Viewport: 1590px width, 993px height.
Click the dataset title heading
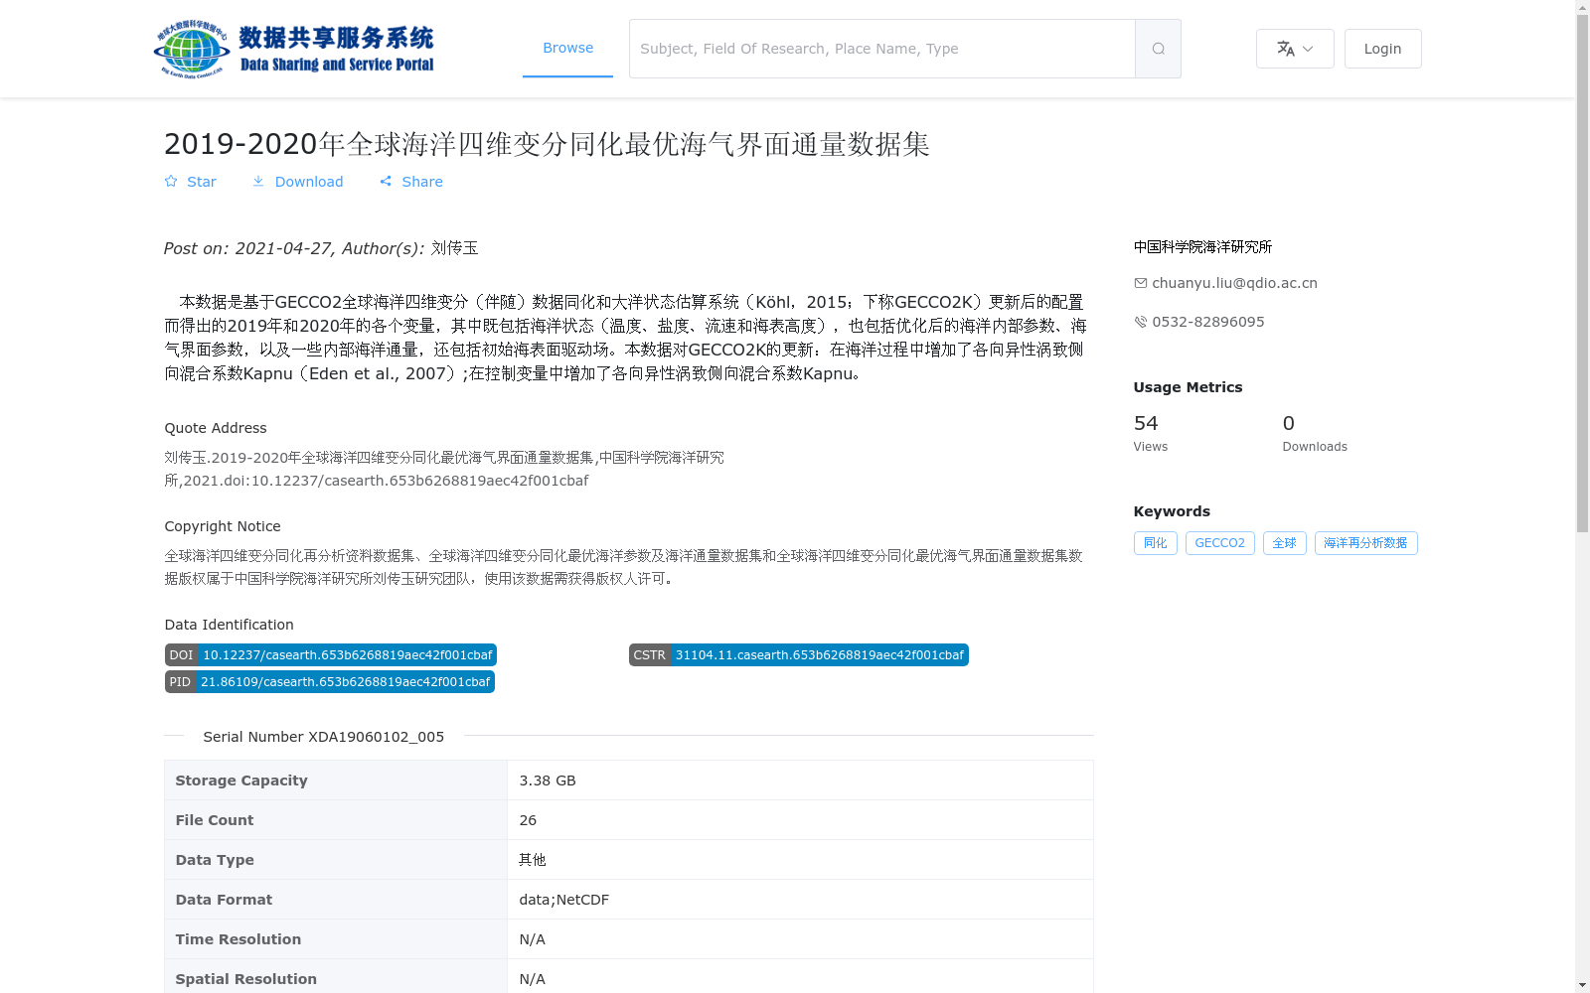(x=547, y=144)
